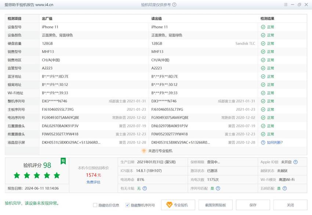Click factory battery serial FG90493075AM6YQBE
The width and height of the screenshot is (312, 215).
click(61, 118)
